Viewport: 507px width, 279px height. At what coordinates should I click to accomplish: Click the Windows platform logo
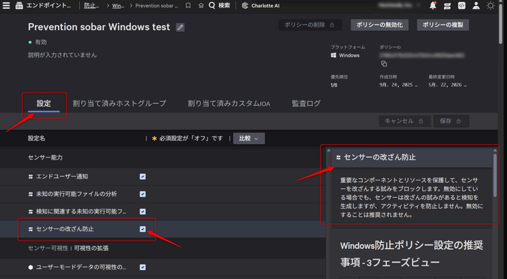point(333,55)
